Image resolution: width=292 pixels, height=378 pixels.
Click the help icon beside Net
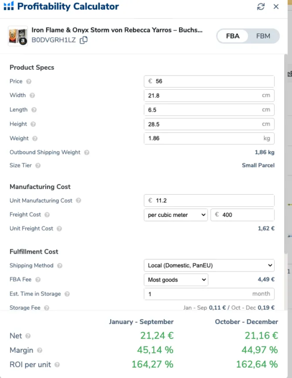(28, 336)
